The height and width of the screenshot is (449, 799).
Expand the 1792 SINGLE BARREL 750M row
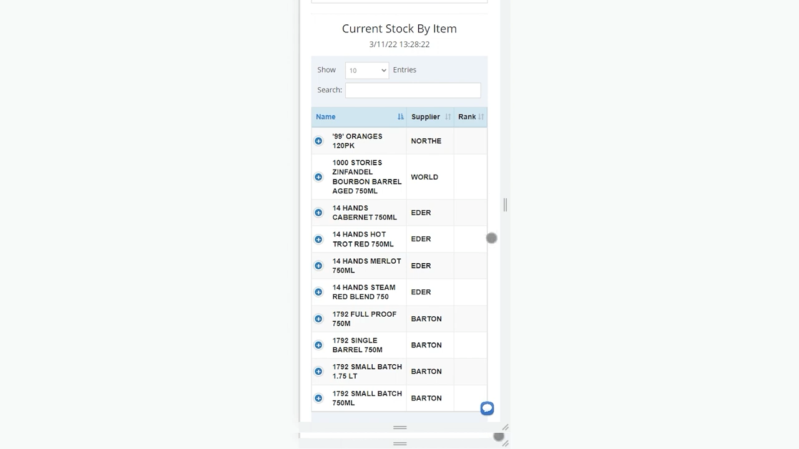[318, 345]
